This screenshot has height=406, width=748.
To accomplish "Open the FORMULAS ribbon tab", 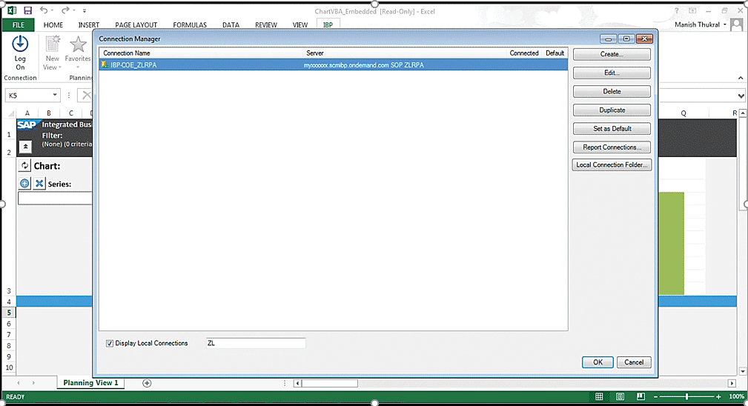I will (x=190, y=24).
